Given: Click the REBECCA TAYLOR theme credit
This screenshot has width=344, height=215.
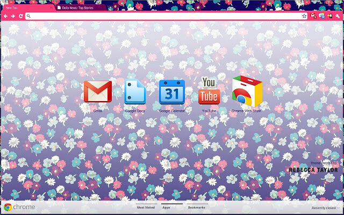Looking at the screenshot, I should pyautogui.click(x=313, y=170).
